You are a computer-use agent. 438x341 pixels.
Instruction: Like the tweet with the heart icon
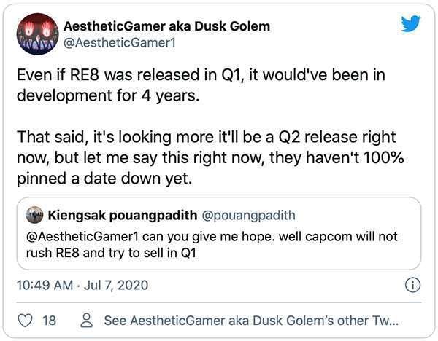tap(24, 320)
